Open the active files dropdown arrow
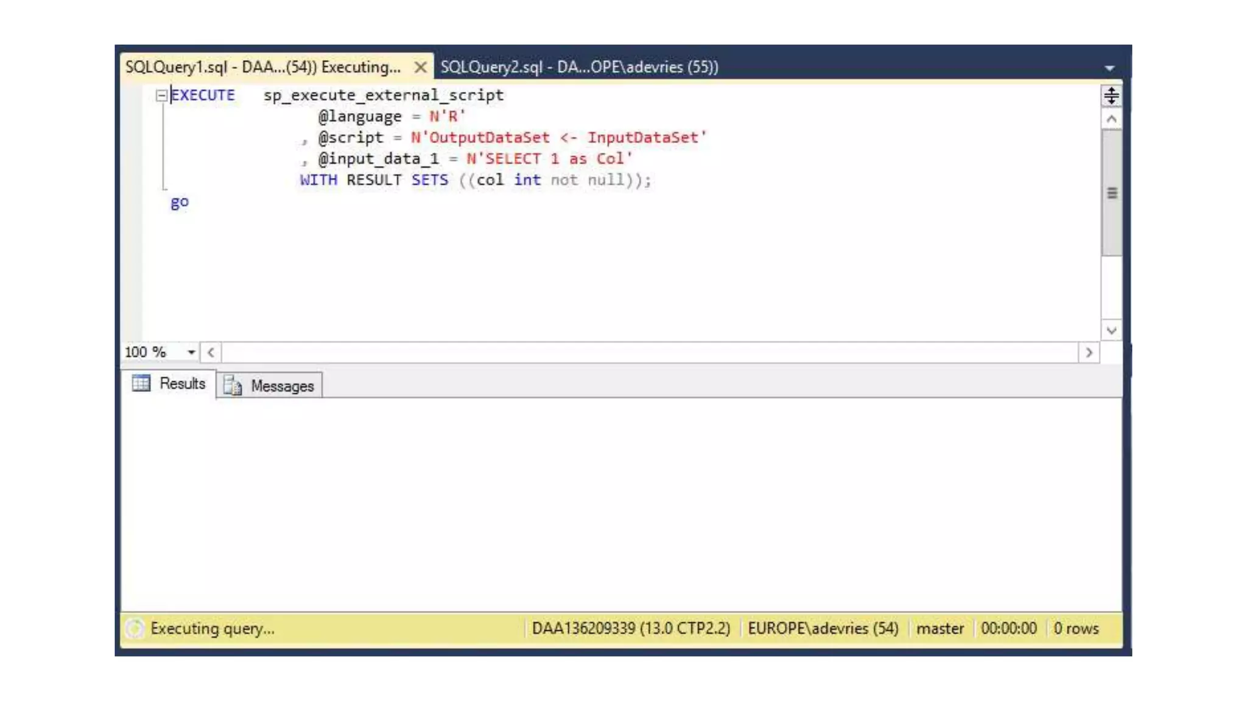Screen dimensions: 1247x701 point(1109,68)
